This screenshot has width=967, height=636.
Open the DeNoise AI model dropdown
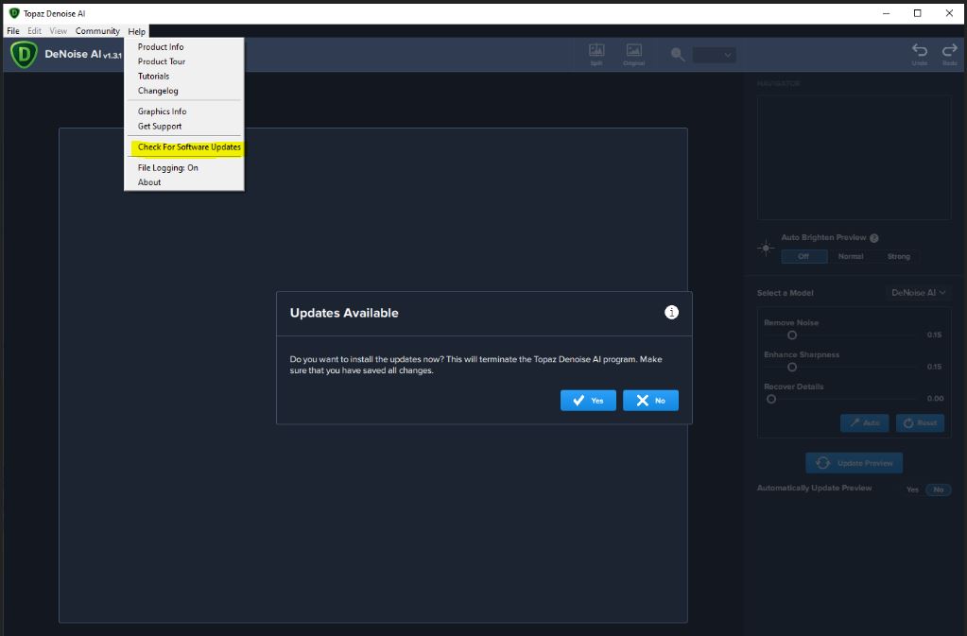coord(918,293)
